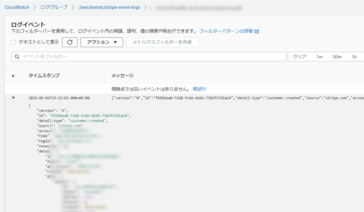Expand all rows via header triangle
Screen dimensions: 364x212
click(13, 76)
